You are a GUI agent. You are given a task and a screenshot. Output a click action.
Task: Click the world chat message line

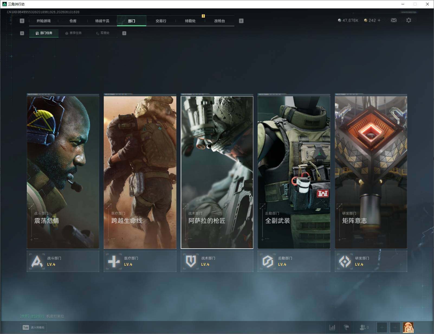pos(42,316)
